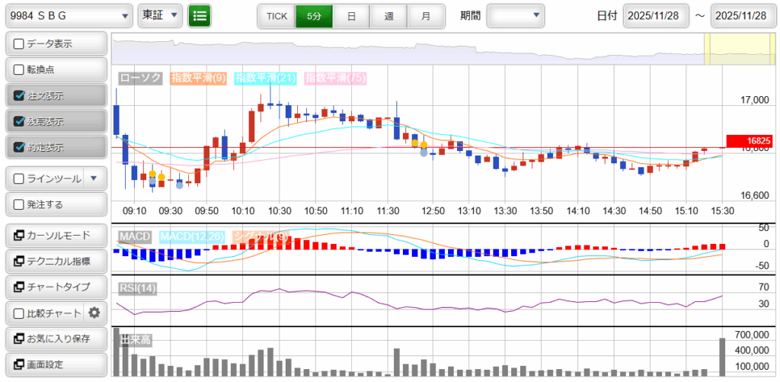Open チャートタイプ selection window

coord(56,287)
